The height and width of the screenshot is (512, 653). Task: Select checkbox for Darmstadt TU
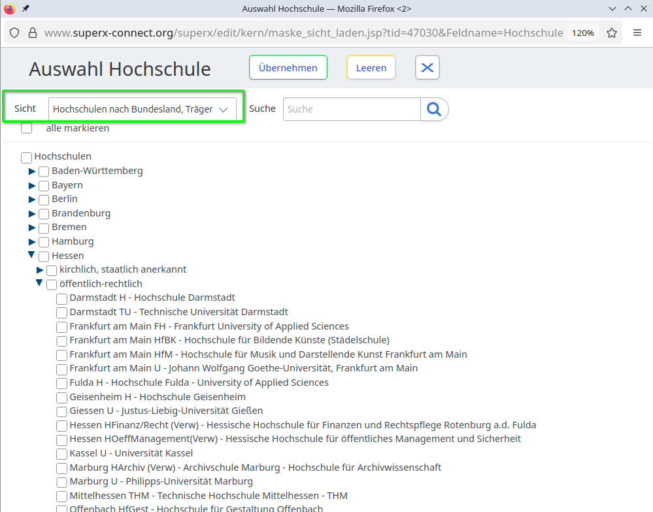click(x=62, y=313)
